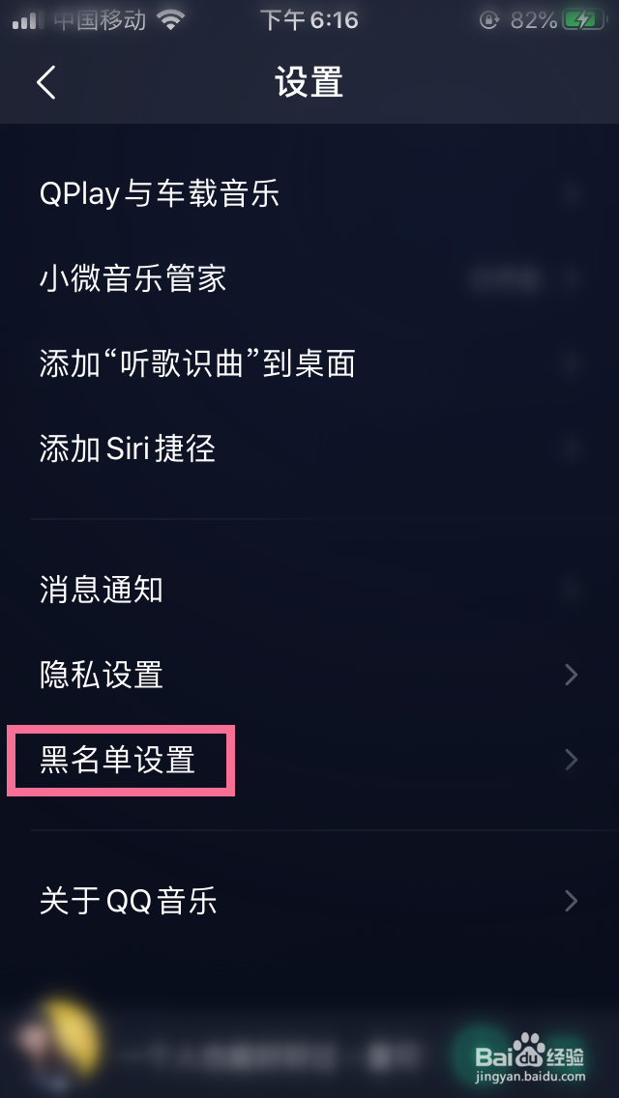Expand 黑名单设置 using its right arrow

pyautogui.click(x=571, y=761)
